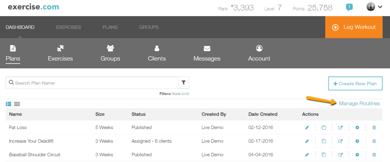This screenshot has width=390, height=162.
Task: Focus the Search Plan Name field
Action: [92, 83]
